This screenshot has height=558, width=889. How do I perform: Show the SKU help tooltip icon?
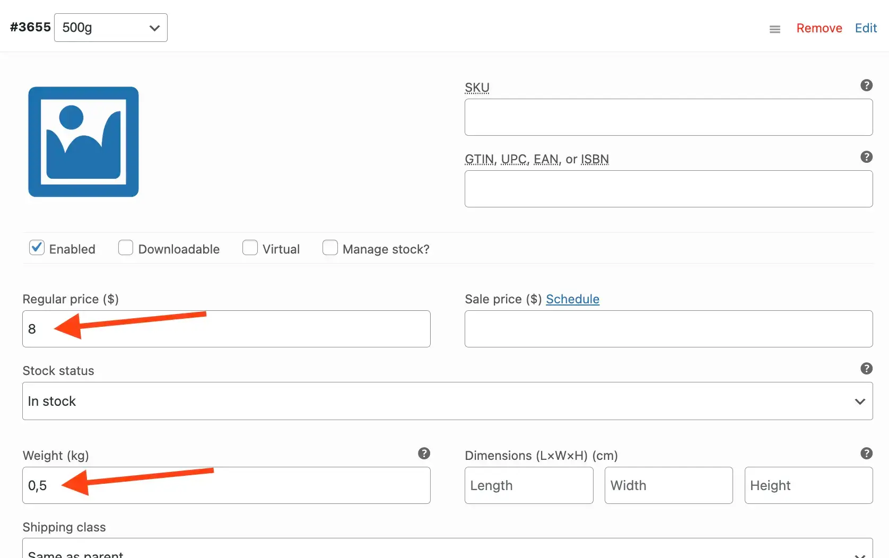tap(866, 85)
